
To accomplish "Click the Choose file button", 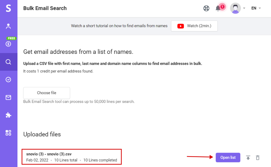I will (x=47, y=93).
